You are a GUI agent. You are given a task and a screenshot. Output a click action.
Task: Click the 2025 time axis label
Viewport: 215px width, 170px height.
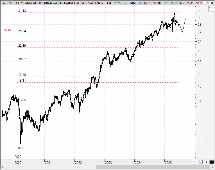[168, 163]
